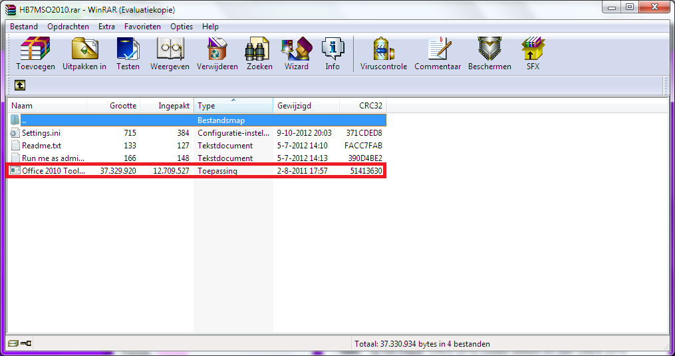The width and height of the screenshot is (675, 356).
Task: Click the Readme.txt Tekstdocument type cell
Action: pyautogui.click(x=225, y=145)
